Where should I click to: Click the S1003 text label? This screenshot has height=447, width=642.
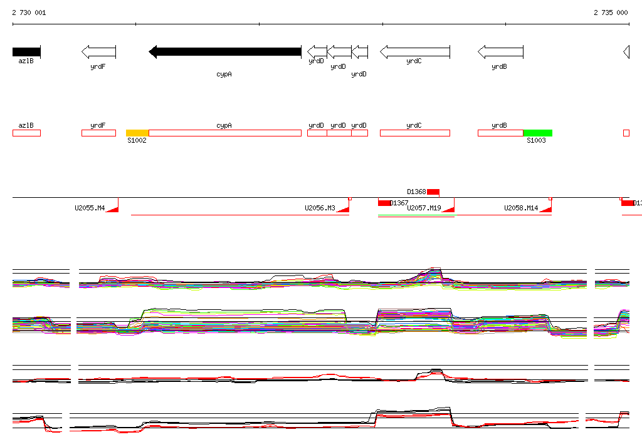tap(536, 140)
